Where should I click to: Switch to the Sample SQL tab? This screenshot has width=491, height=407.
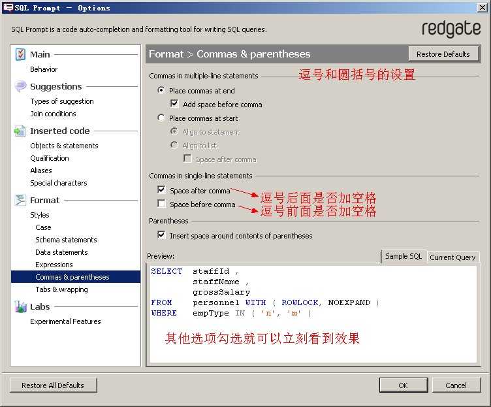point(404,256)
